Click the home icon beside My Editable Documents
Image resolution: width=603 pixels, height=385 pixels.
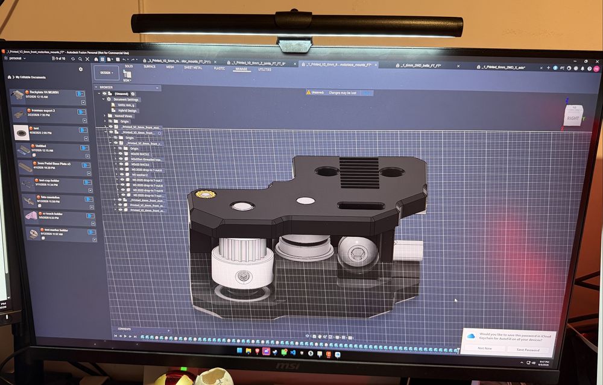click(x=10, y=77)
